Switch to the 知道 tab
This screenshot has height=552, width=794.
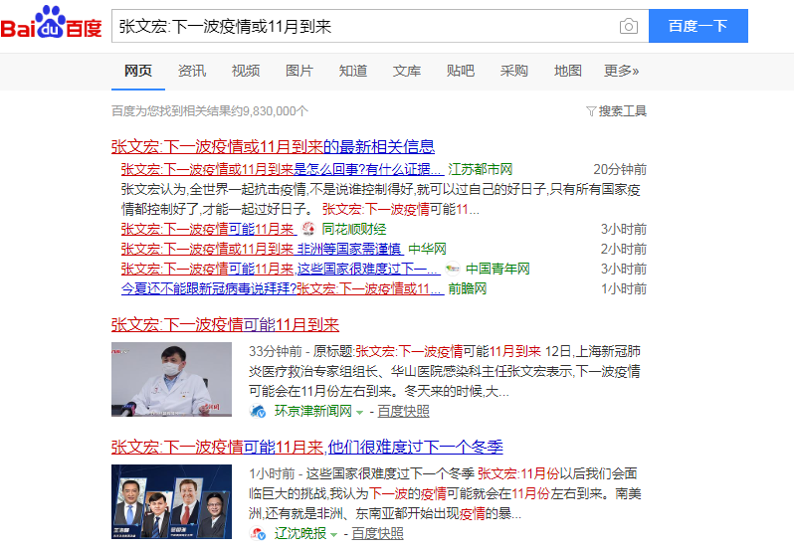(353, 71)
